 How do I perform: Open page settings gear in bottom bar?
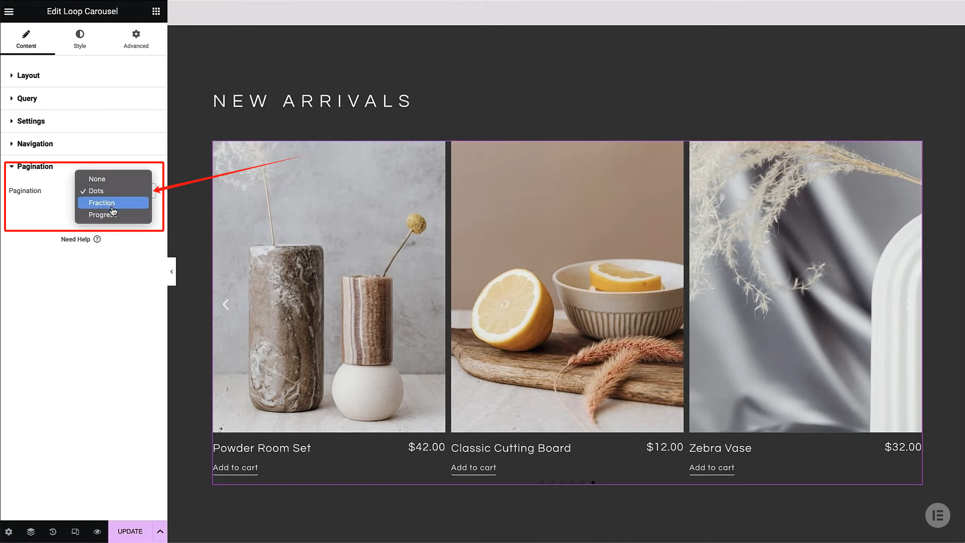[9, 531]
